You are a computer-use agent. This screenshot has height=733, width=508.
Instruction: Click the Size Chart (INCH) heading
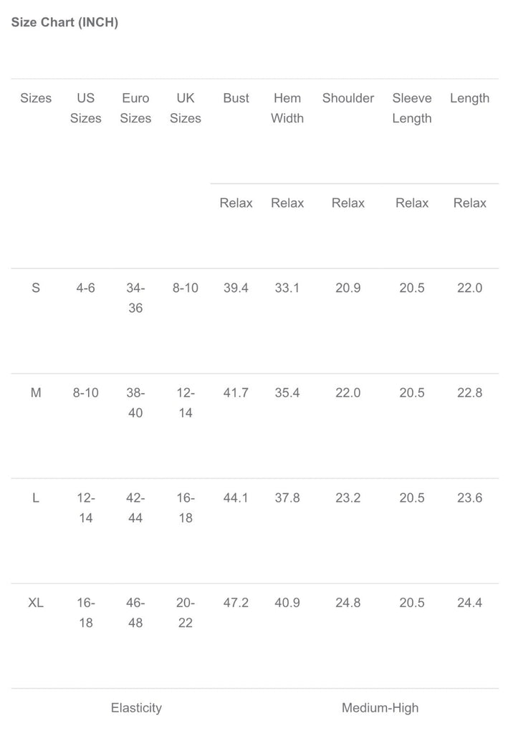tap(64, 22)
